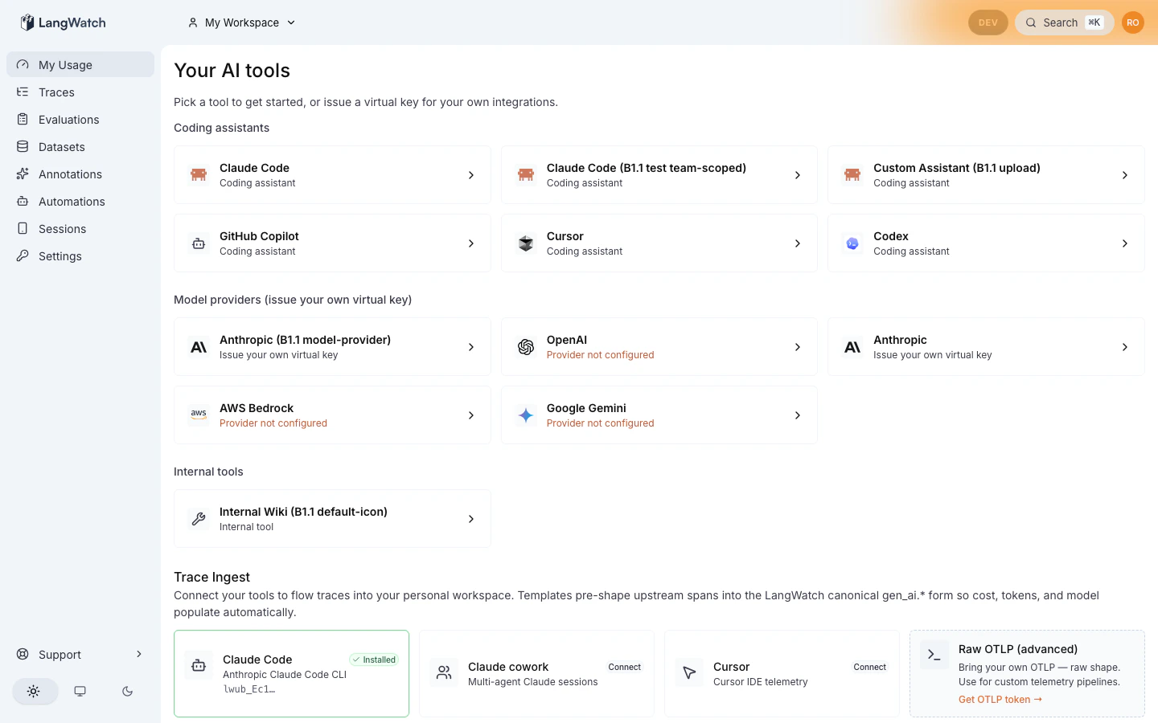Connect Cursor IDE telemetry
Image resolution: width=1158 pixels, height=723 pixels.
point(870,667)
